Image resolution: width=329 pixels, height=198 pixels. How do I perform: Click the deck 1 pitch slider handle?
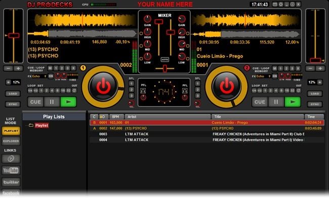point(14,35)
